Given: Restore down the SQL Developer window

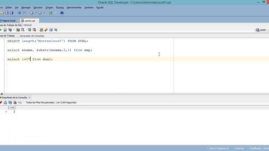Looking at the screenshot, I should click(x=264, y=2).
